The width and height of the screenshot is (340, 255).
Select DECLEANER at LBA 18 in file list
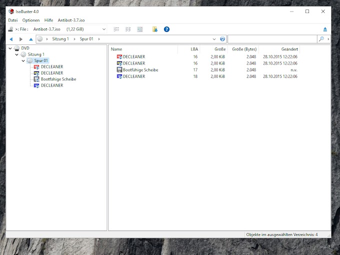[x=134, y=76]
